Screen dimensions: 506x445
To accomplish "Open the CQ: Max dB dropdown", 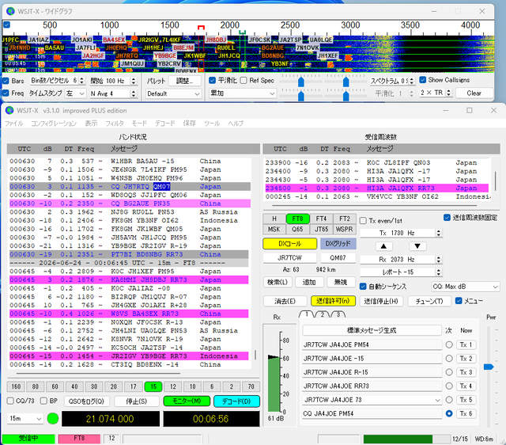I will click(x=466, y=287).
